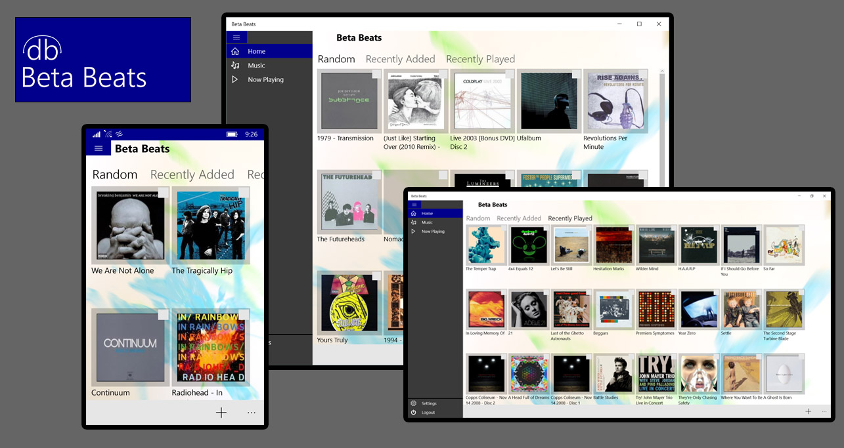Click the Now Playing triangle icon in back window
844x448 pixels.
pyautogui.click(x=235, y=79)
